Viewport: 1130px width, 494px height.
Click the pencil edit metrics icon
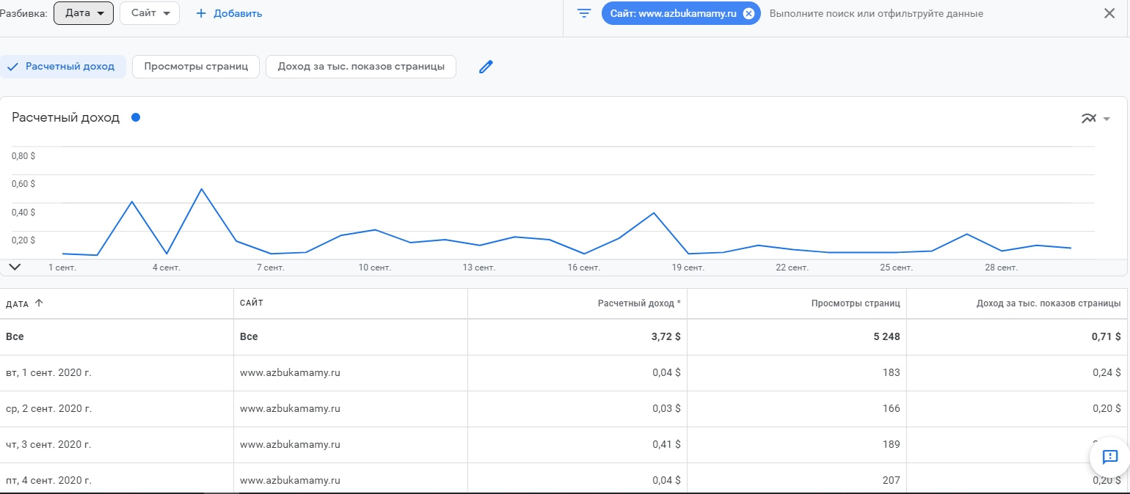[x=486, y=67]
